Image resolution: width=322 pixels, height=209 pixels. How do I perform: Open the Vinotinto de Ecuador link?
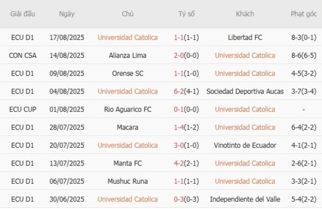coord(245,145)
